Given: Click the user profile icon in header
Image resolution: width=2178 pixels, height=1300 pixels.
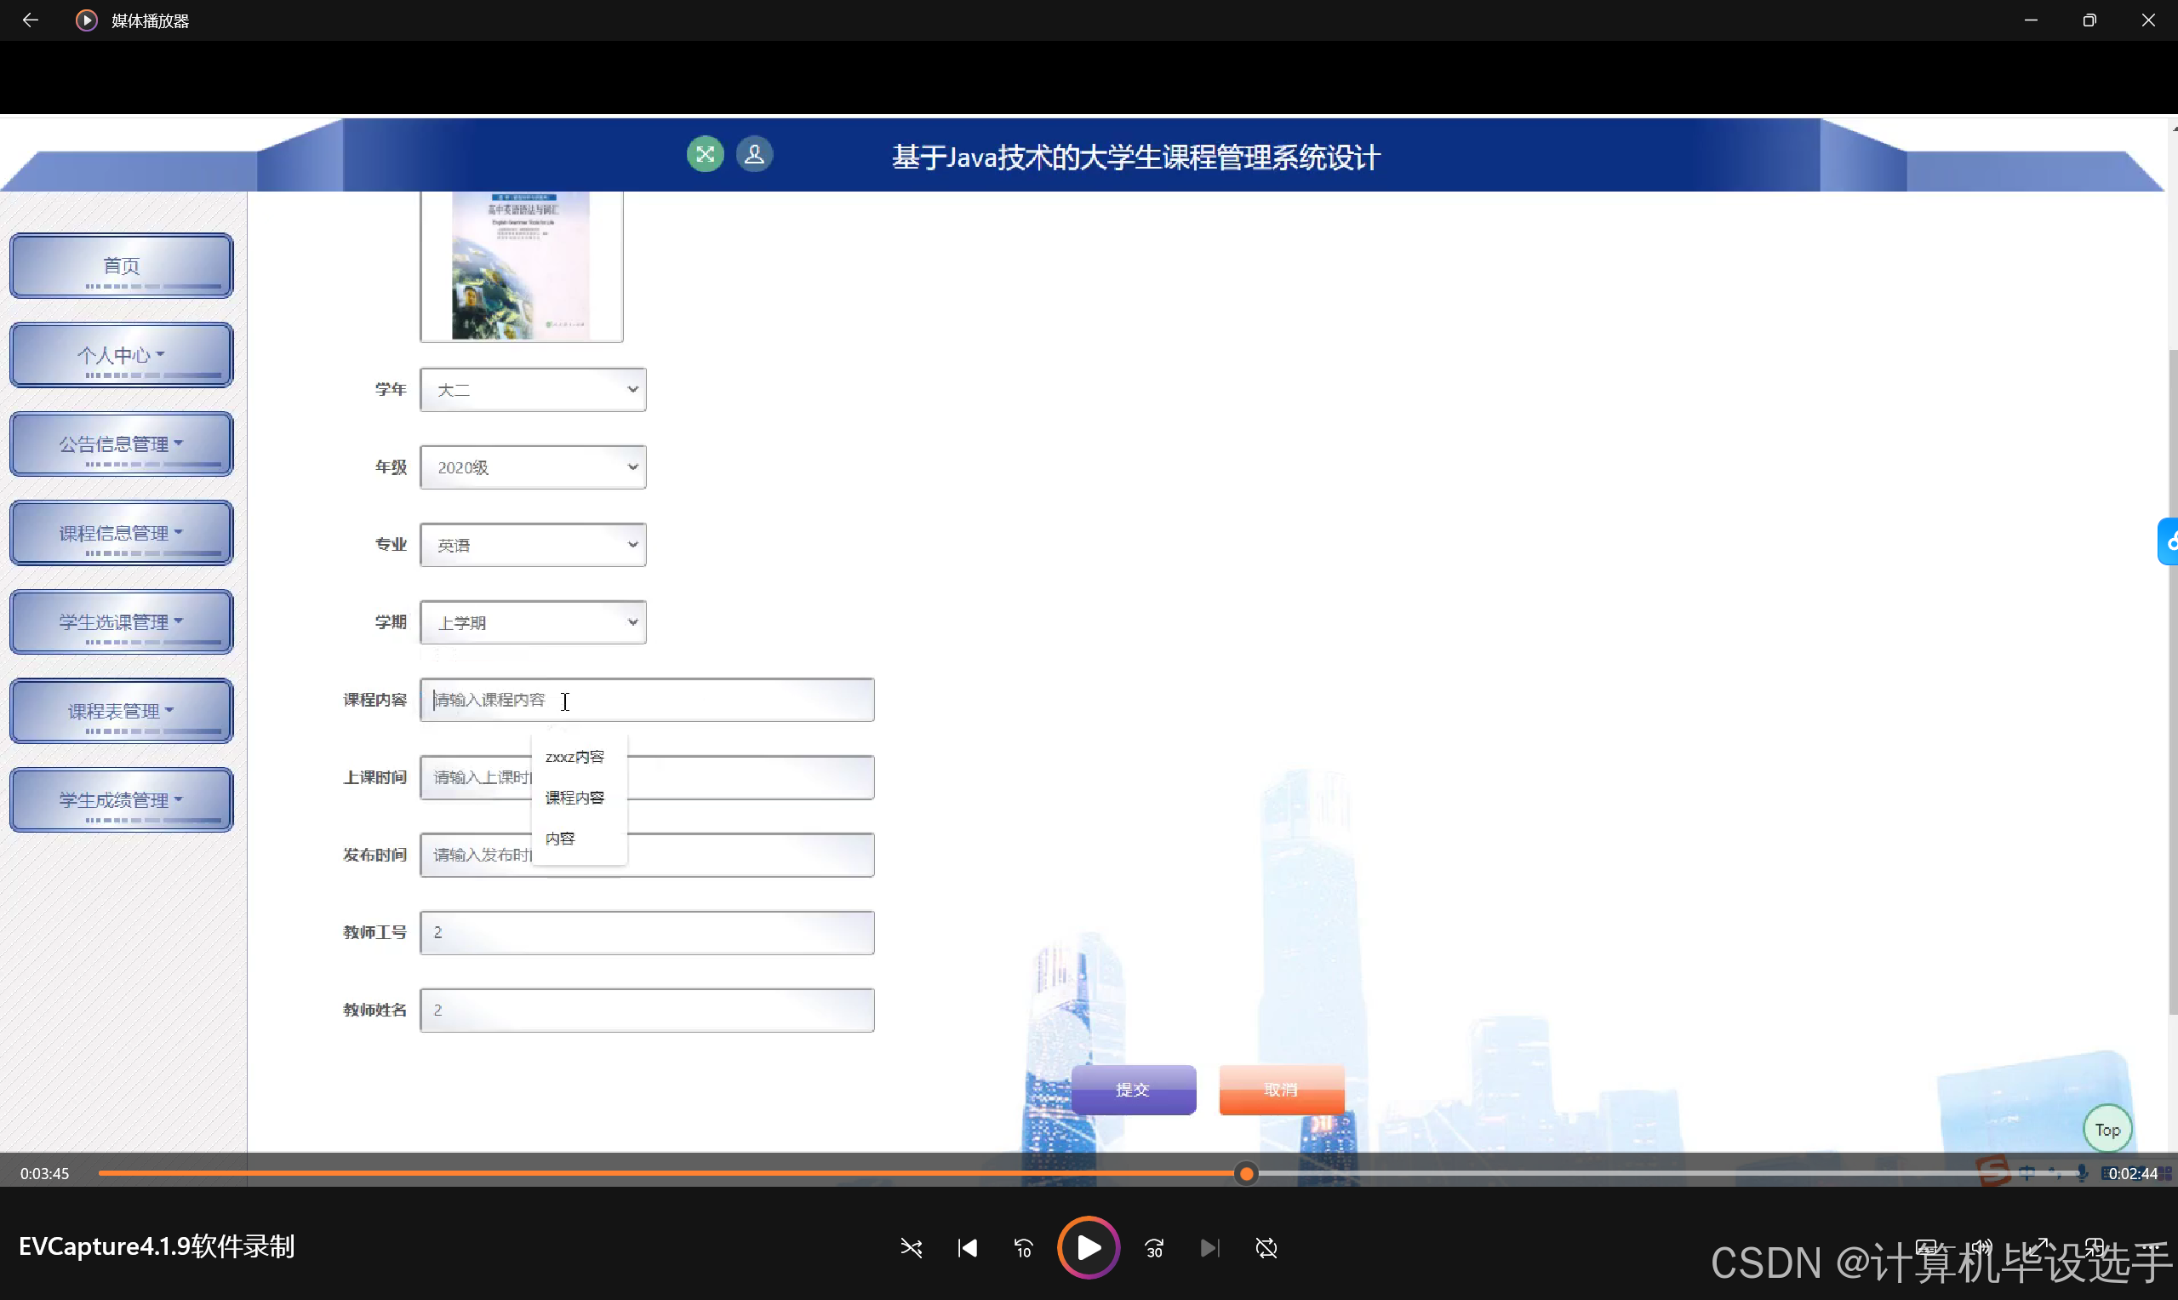Looking at the screenshot, I should [754, 155].
